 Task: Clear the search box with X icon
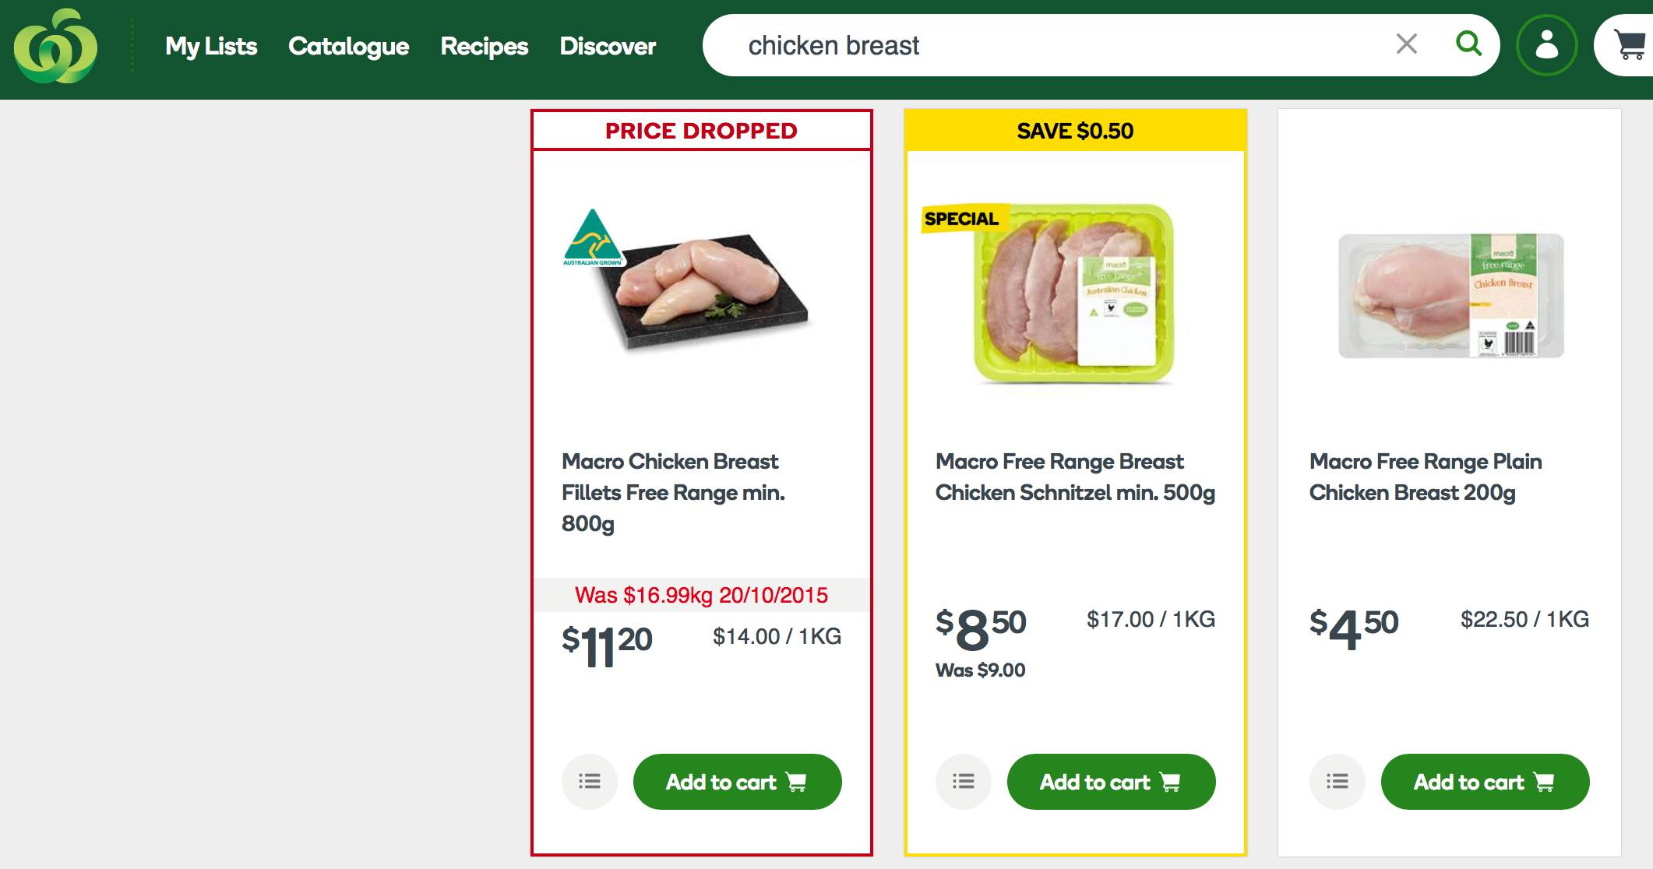[x=1407, y=44]
